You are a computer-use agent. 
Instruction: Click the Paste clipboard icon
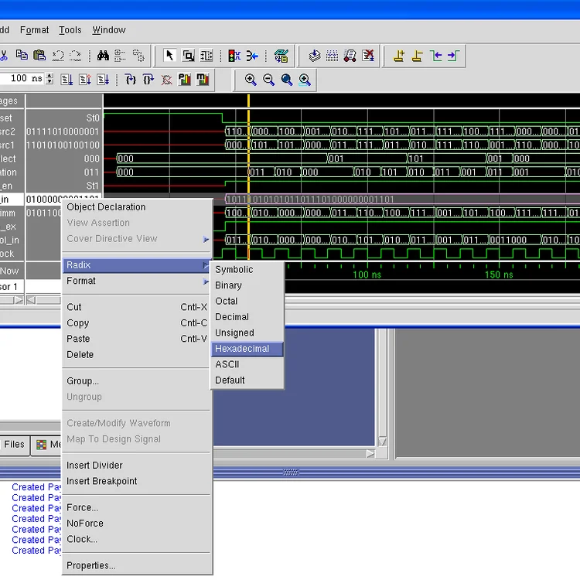39,56
